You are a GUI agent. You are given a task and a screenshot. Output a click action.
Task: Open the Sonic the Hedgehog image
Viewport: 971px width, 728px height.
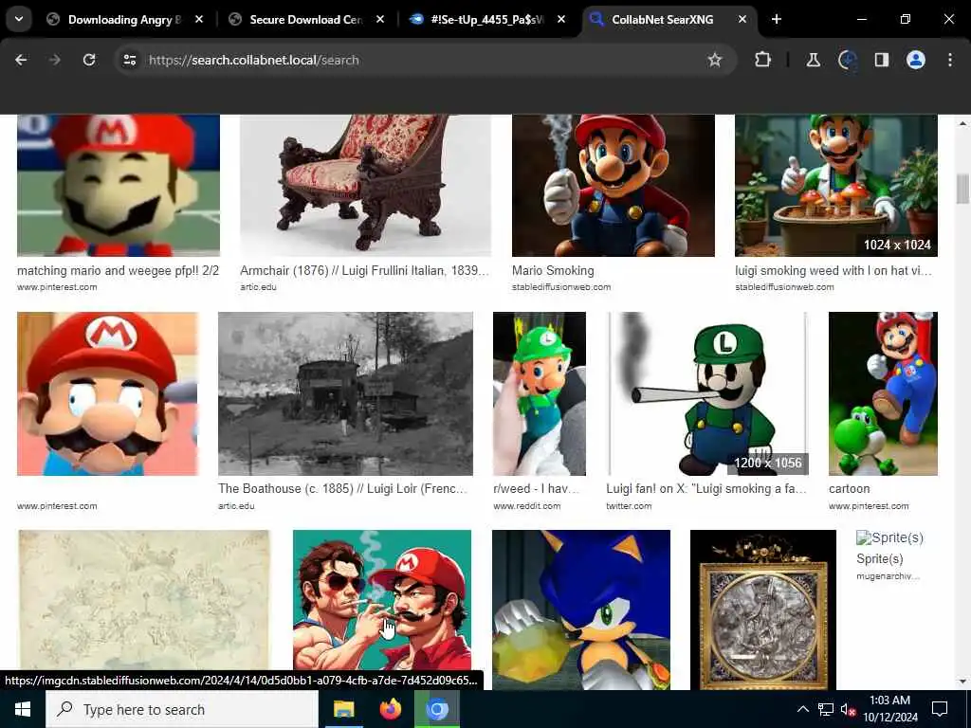tap(581, 610)
